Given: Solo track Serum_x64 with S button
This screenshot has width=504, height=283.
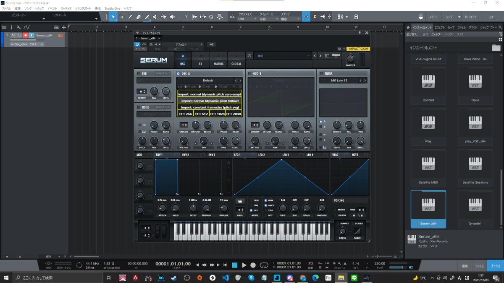Looking at the screenshot, I should coord(19,36).
